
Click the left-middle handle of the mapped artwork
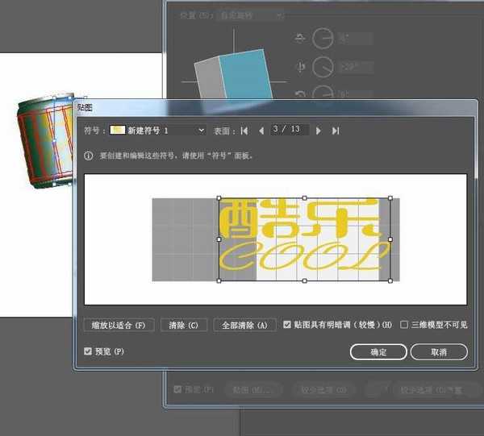[x=219, y=239]
